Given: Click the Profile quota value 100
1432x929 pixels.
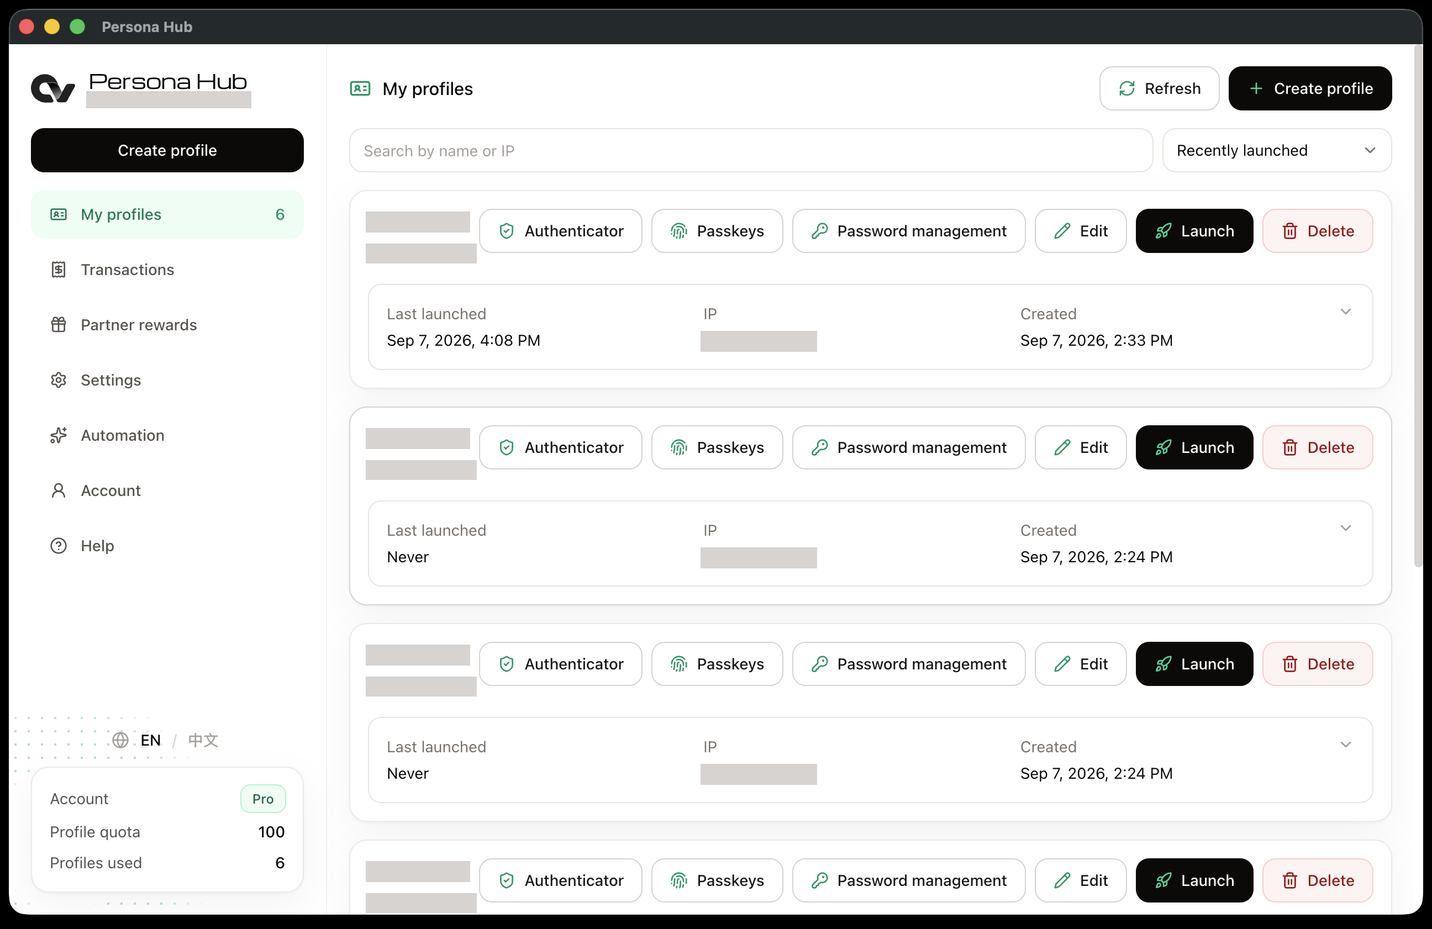Looking at the screenshot, I should [271, 832].
